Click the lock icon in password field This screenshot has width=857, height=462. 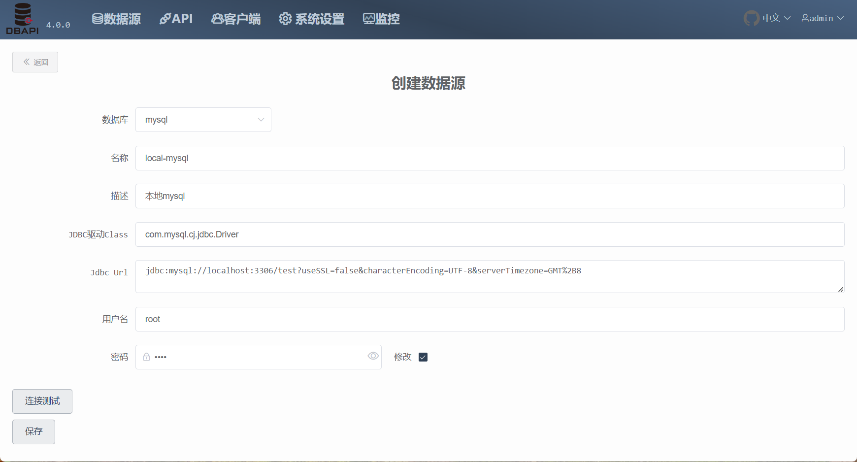point(146,357)
